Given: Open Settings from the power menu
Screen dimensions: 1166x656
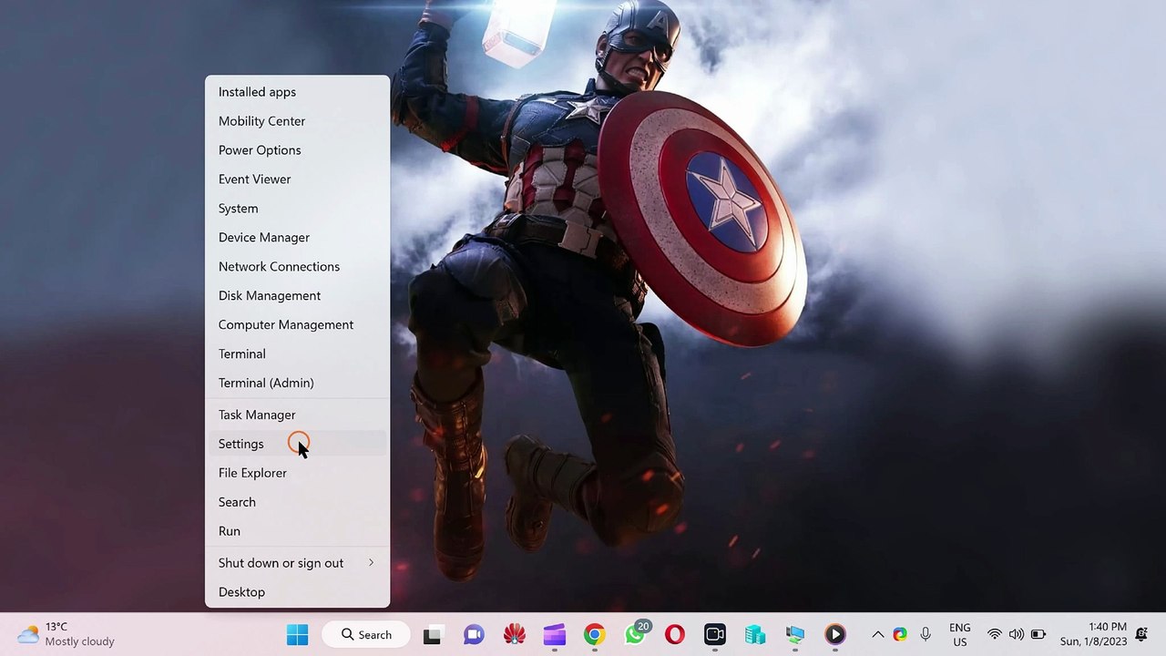Looking at the screenshot, I should point(297,444).
